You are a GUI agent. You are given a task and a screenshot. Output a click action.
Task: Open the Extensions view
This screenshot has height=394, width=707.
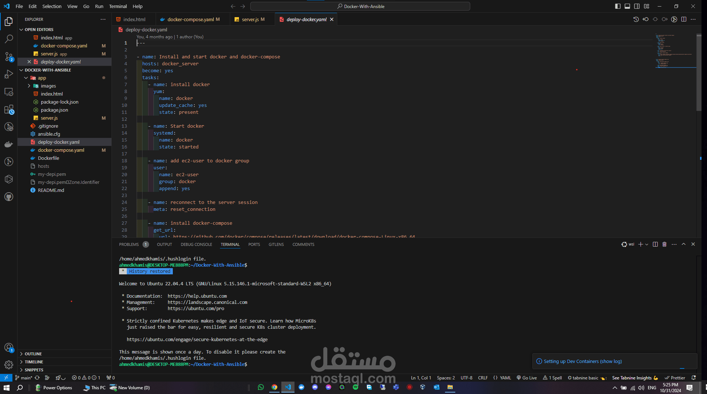9,109
